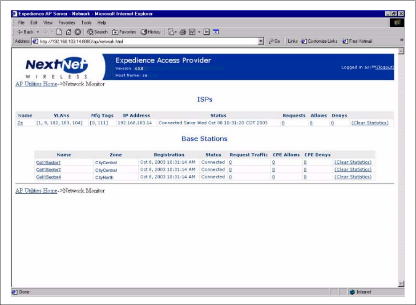Click the ISP Denys count 0

(332, 123)
